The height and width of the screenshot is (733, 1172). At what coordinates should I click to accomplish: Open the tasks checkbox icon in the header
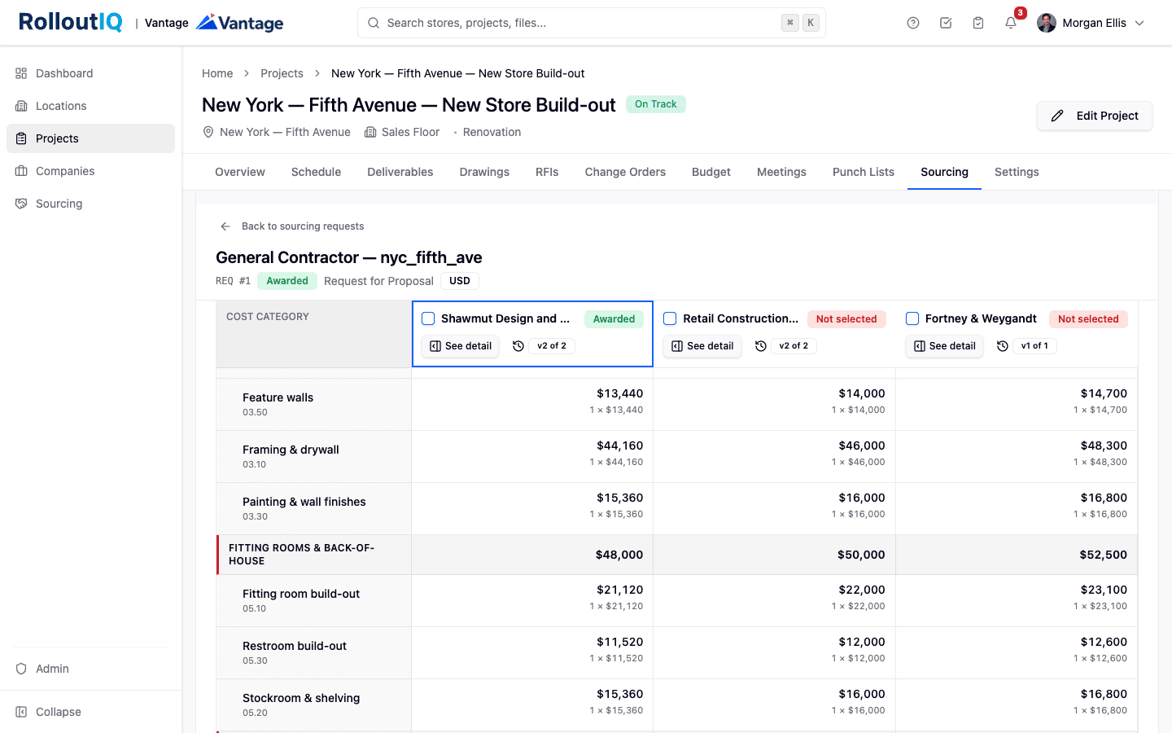coord(946,23)
